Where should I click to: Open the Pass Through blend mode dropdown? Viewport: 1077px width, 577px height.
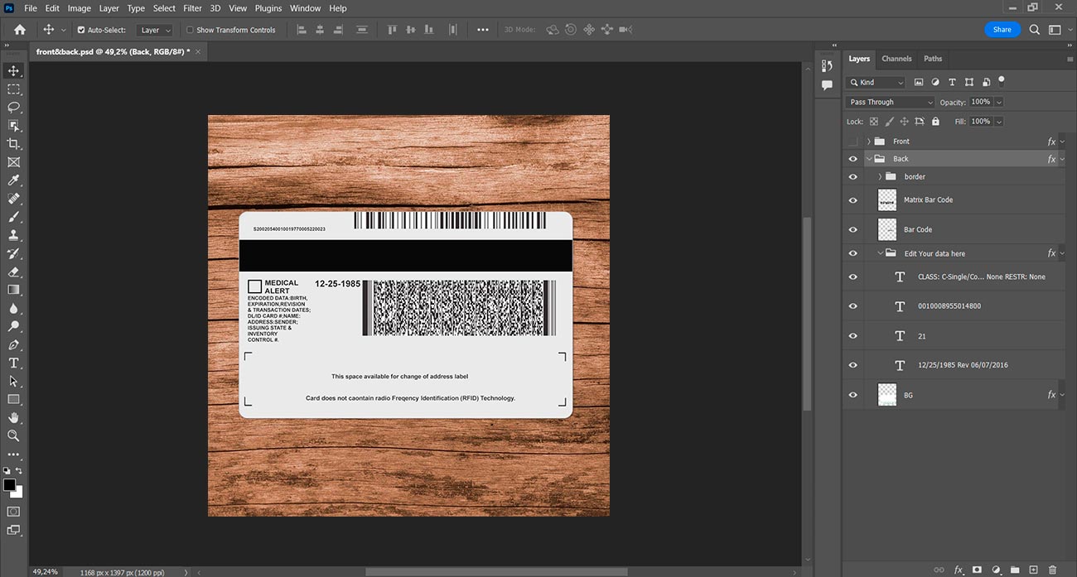(x=890, y=102)
